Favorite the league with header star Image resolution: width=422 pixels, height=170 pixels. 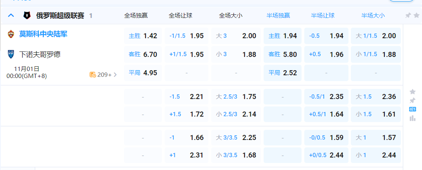[x=417, y=16]
